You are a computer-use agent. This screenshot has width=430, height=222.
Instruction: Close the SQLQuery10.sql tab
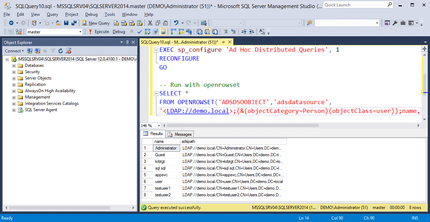[x=229, y=42]
